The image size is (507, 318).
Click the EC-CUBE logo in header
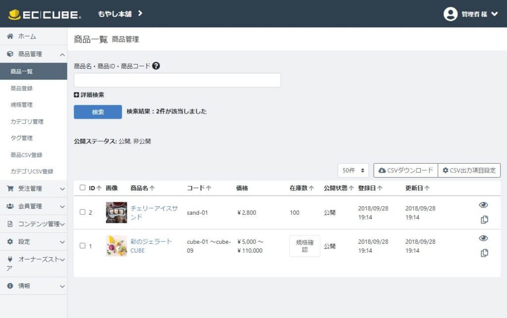[45, 14]
